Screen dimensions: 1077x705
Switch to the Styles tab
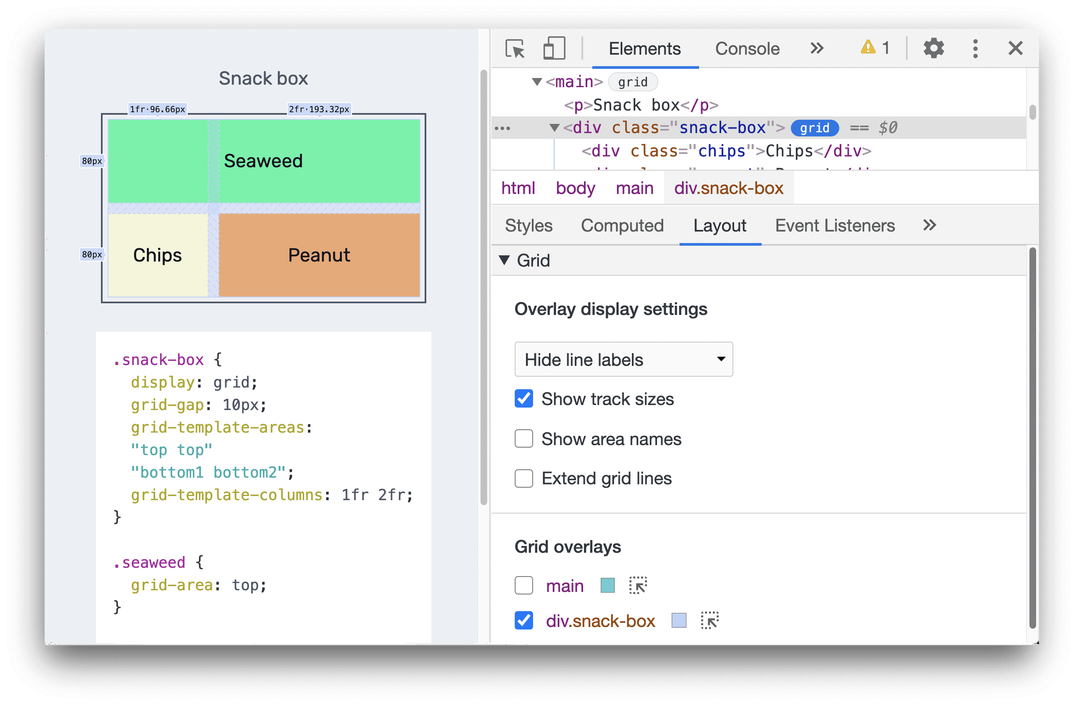click(528, 226)
